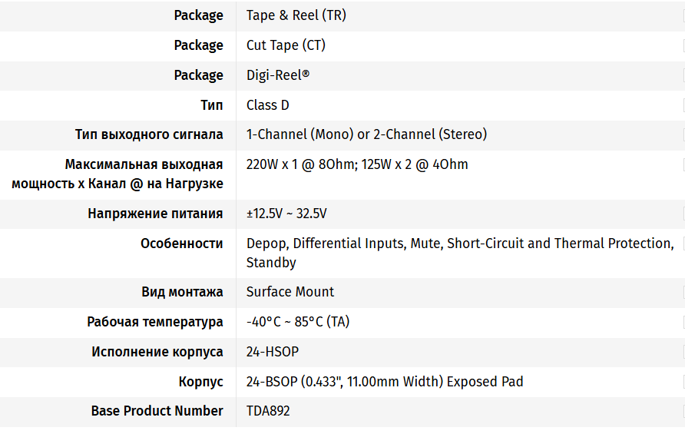Click the TDA892 value text

268,411
